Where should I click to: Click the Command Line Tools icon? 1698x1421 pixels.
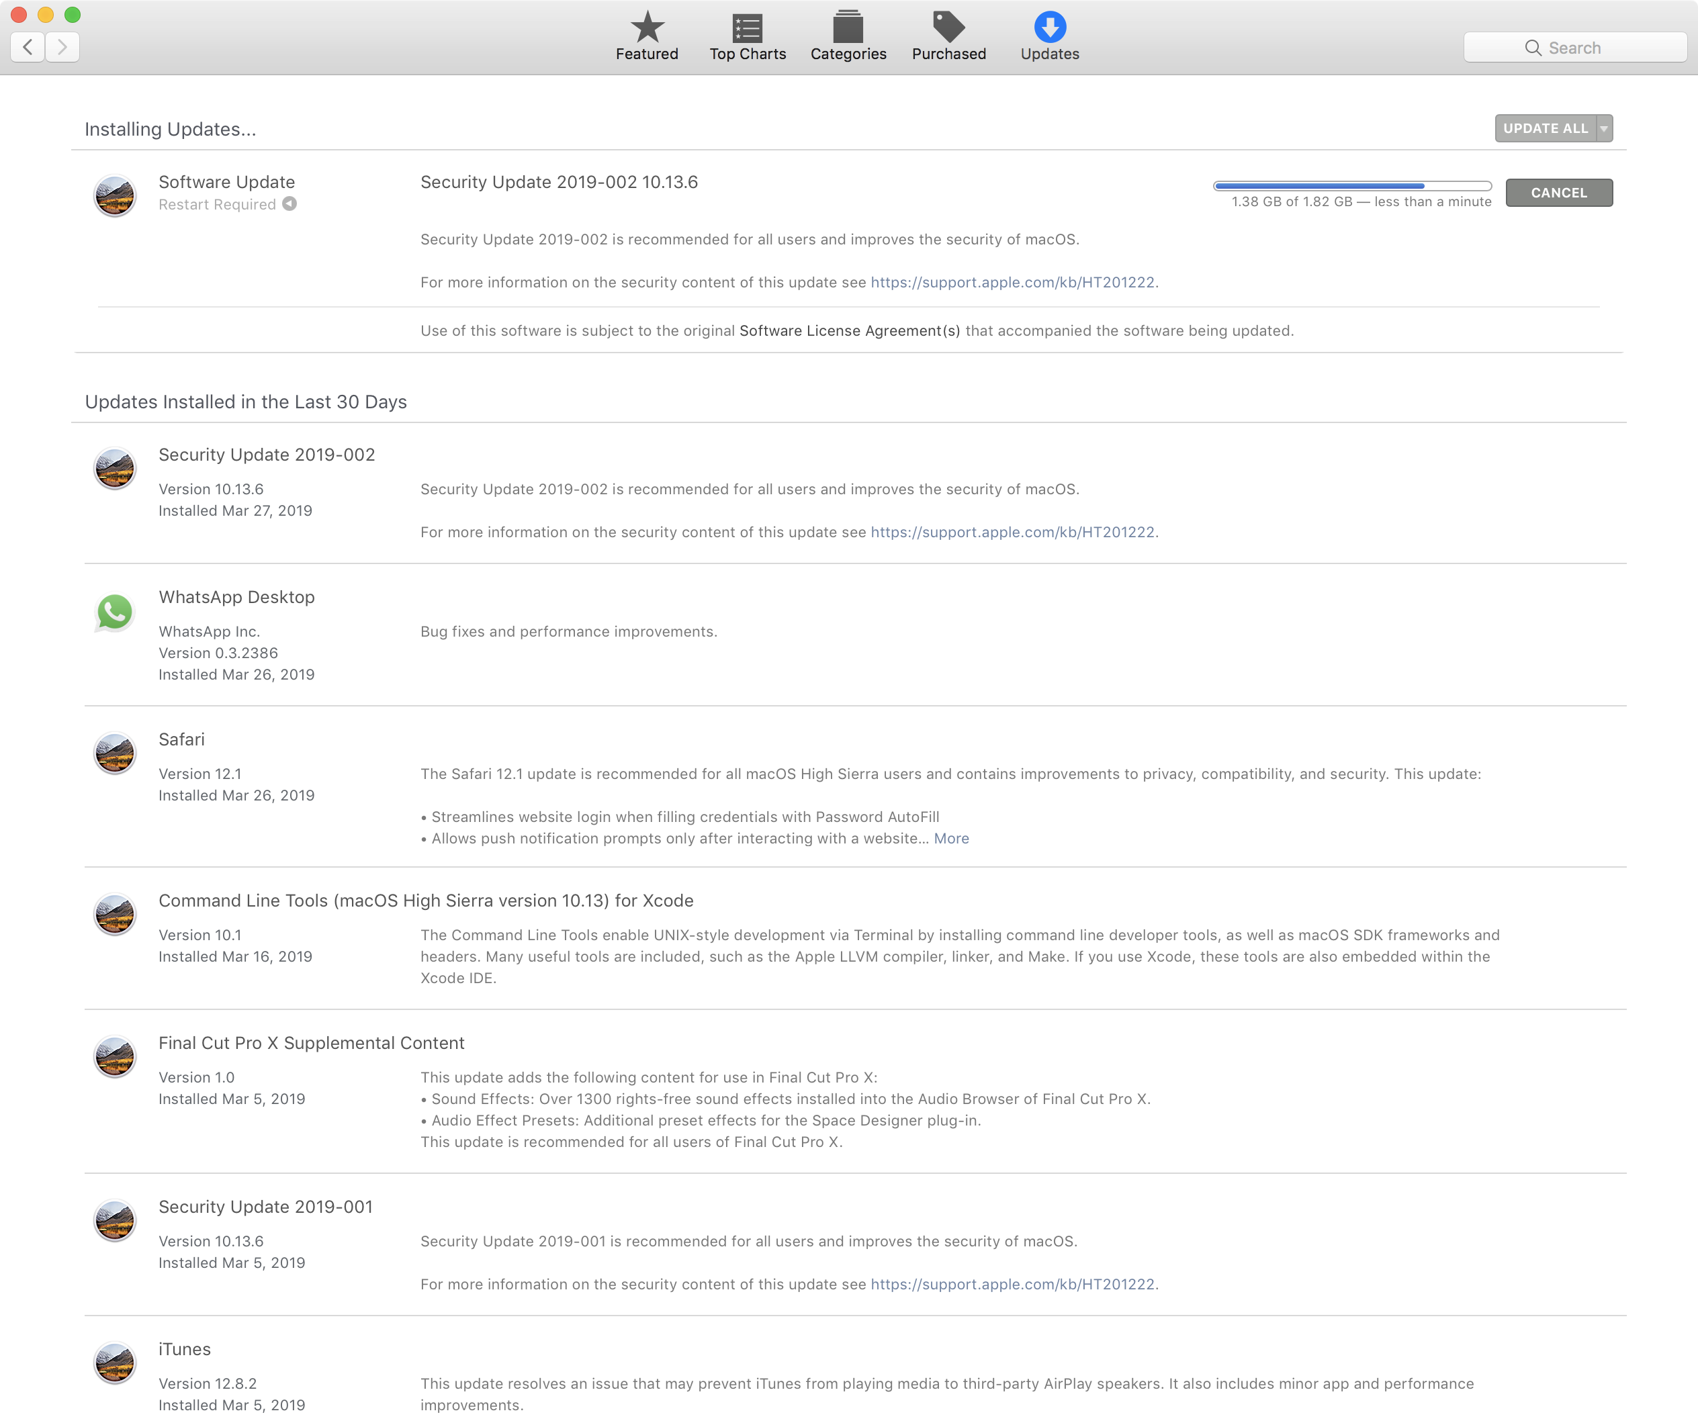coord(115,914)
